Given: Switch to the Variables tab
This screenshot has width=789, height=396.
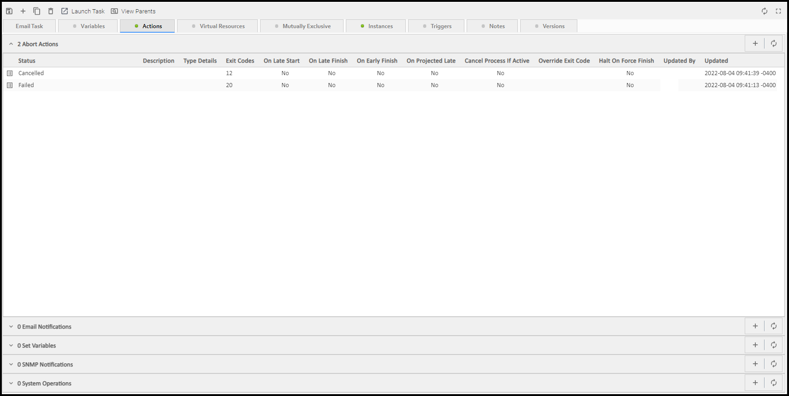Looking at the screenshot, I should point(88,26).
